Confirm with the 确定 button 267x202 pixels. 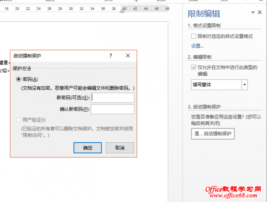pos(88,148)
